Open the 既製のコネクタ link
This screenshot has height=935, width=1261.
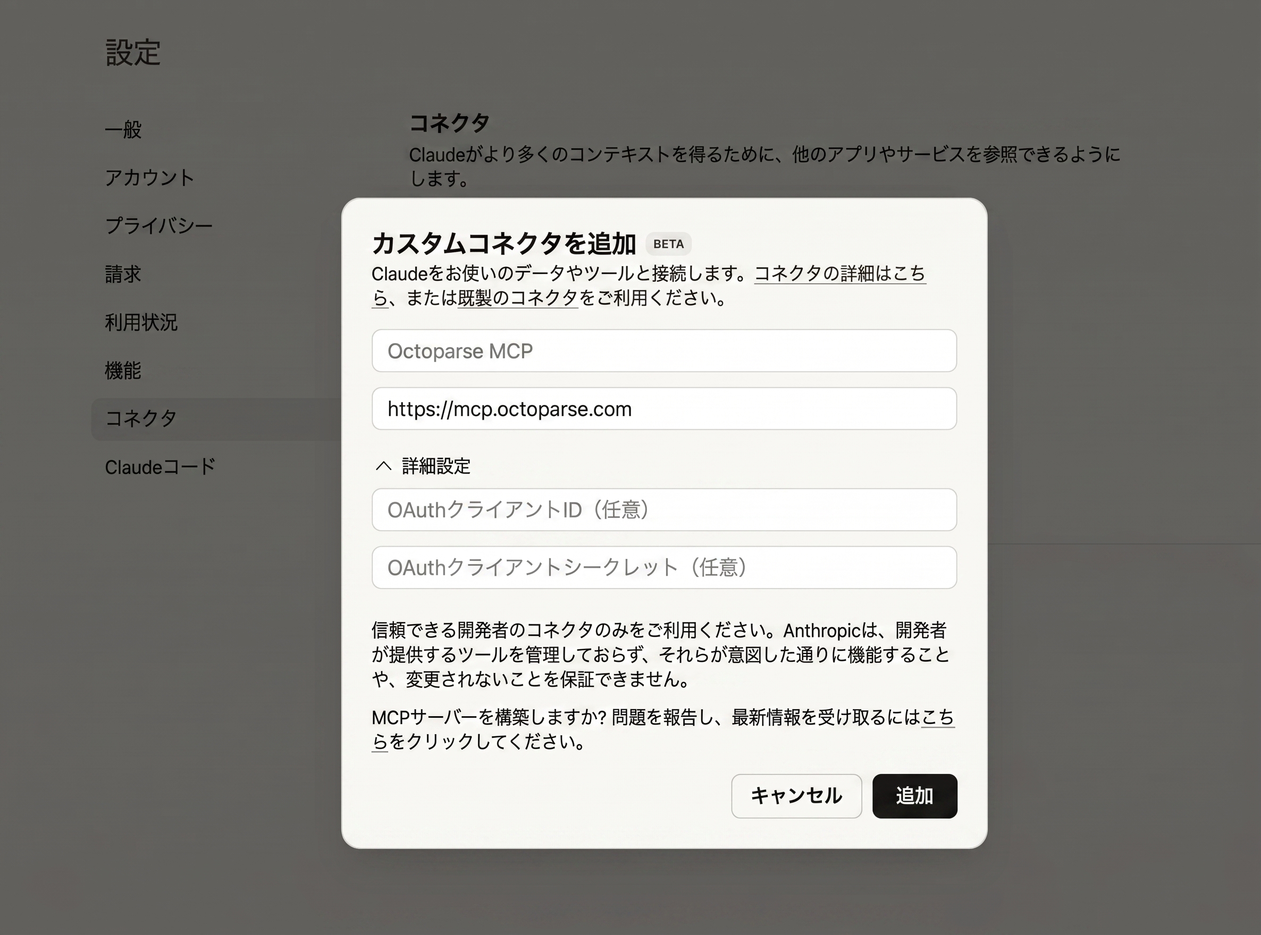coord(518,297)
